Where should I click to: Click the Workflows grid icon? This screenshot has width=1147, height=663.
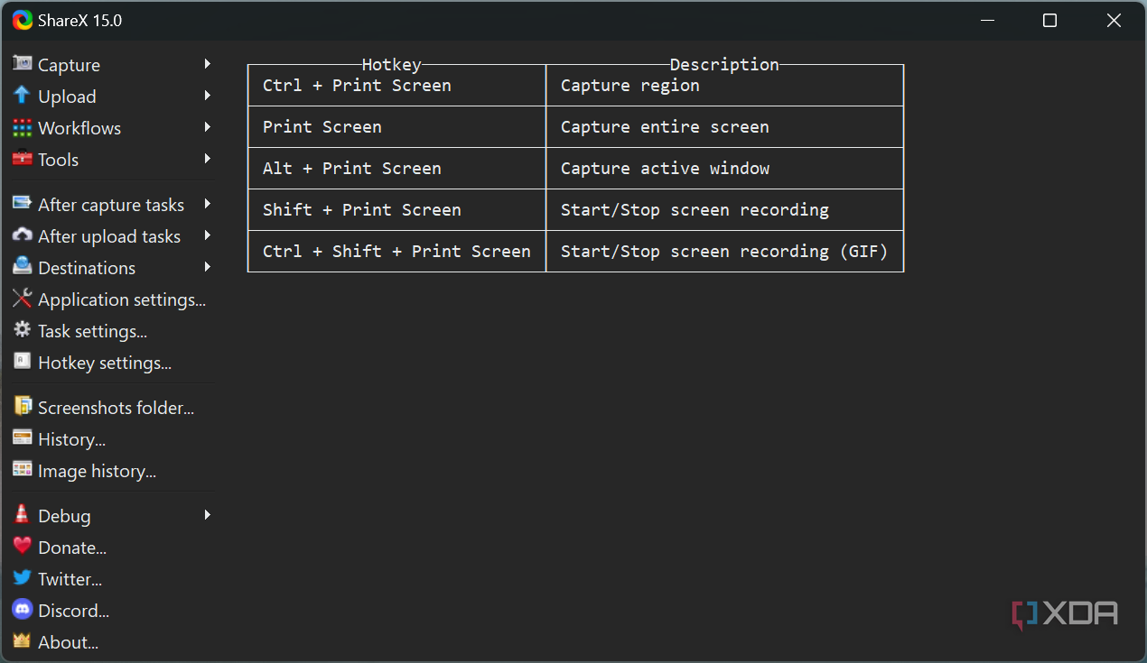coord(23,128)
